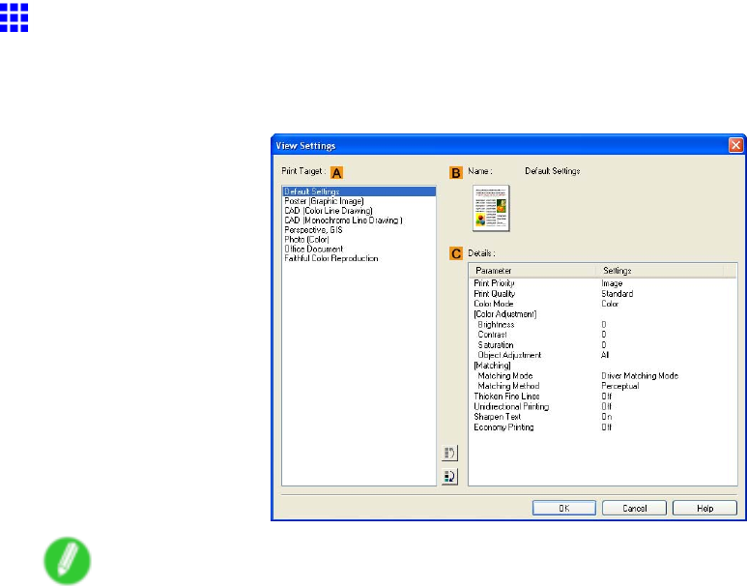This screenshot has height=588, width=747.
Task: Choose CAD (Color Line Drawing) target
Action: pyautogui.click(x=328, y=211)
